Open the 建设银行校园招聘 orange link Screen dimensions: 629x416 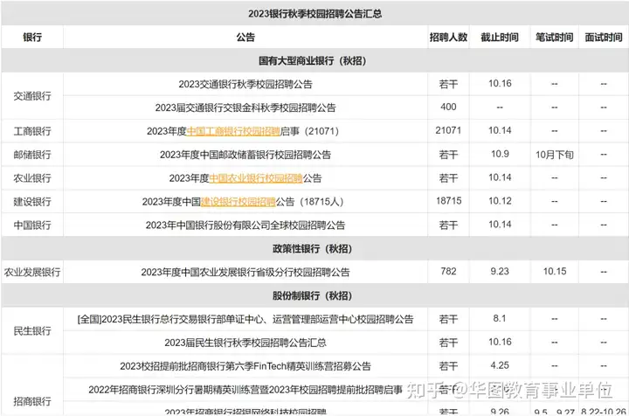238,201
